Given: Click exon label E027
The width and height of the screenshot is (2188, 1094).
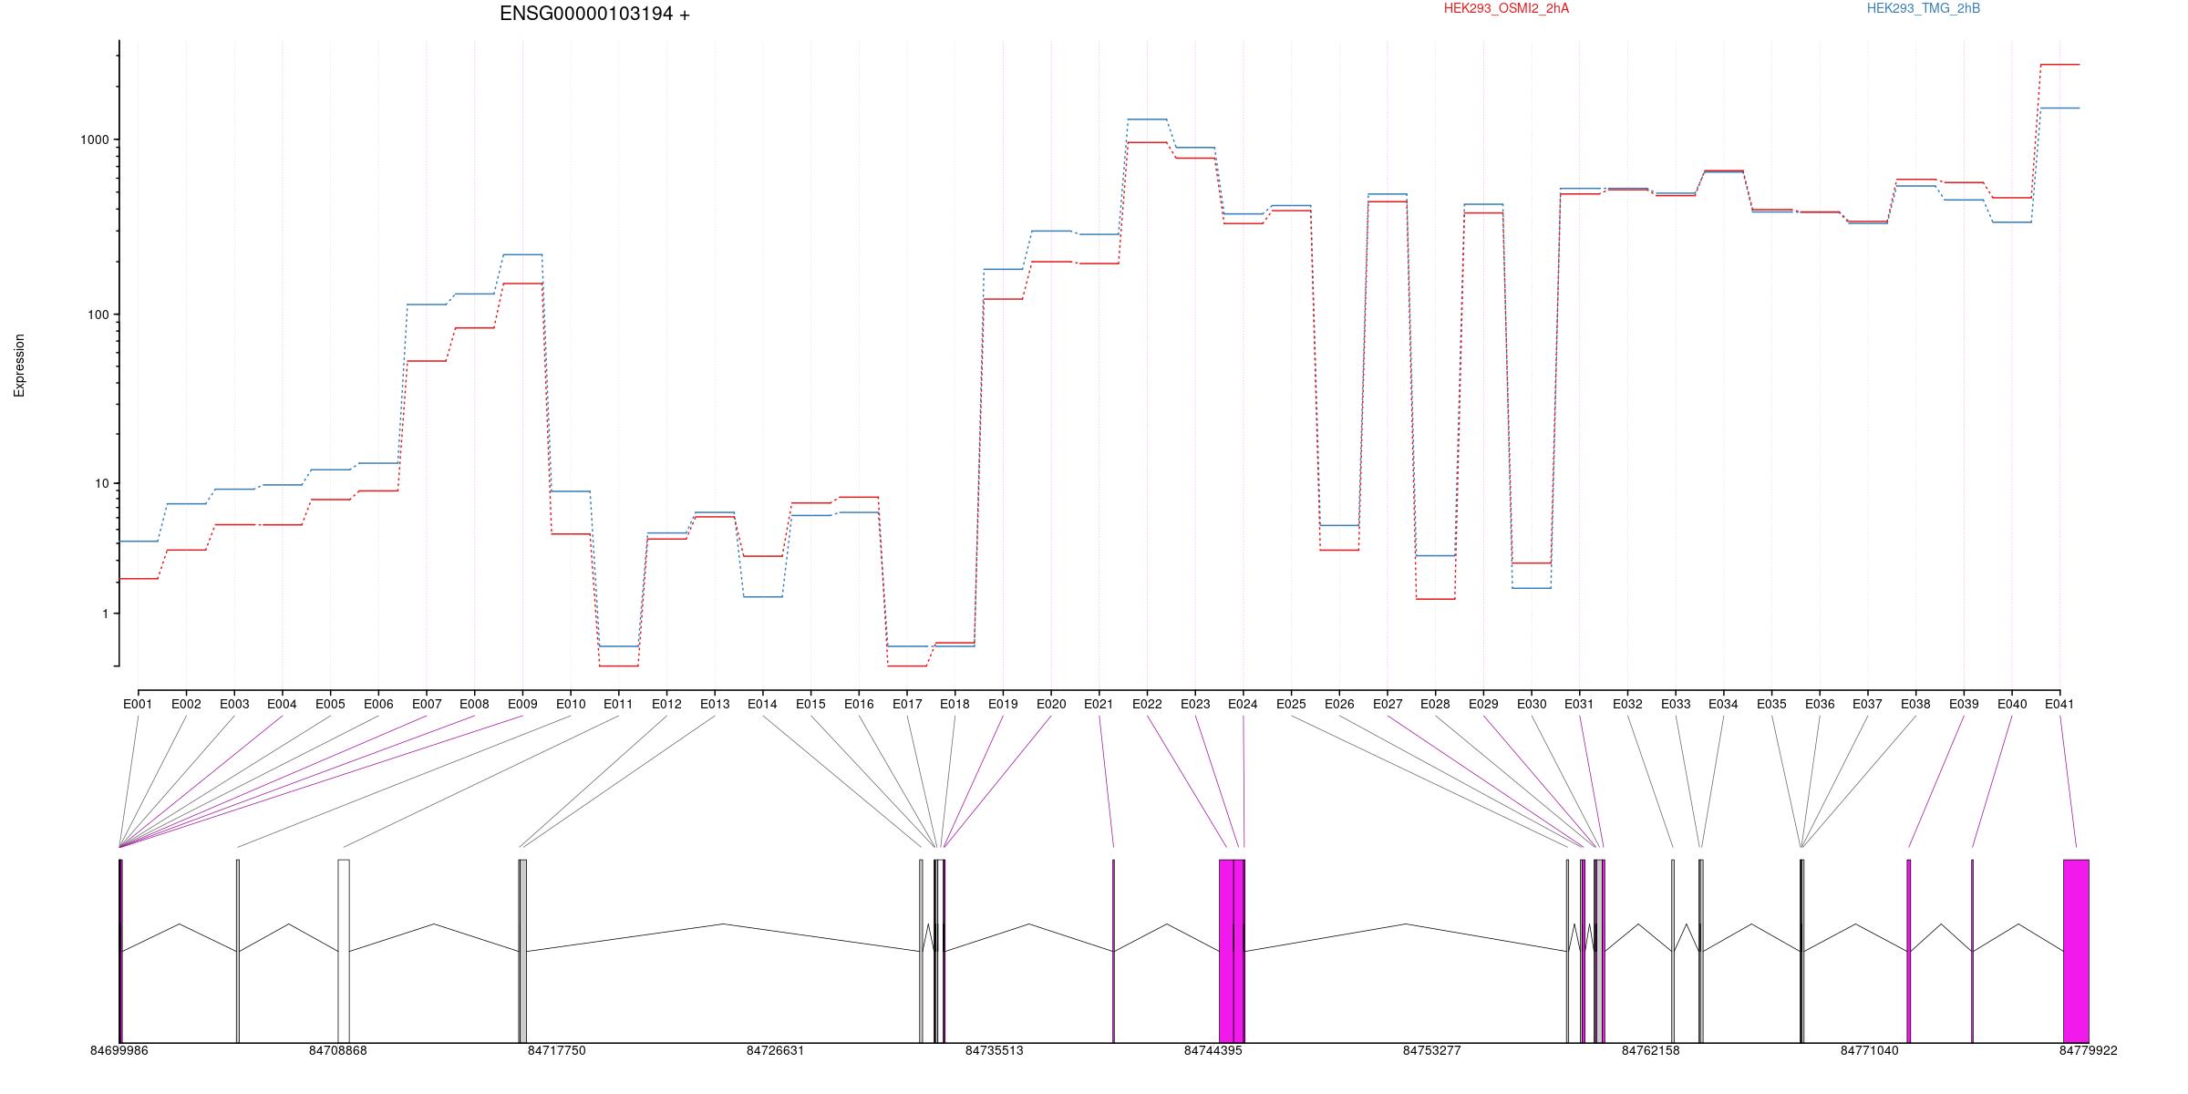Looking at the screenshot, I should click(x=1388, y=704).
